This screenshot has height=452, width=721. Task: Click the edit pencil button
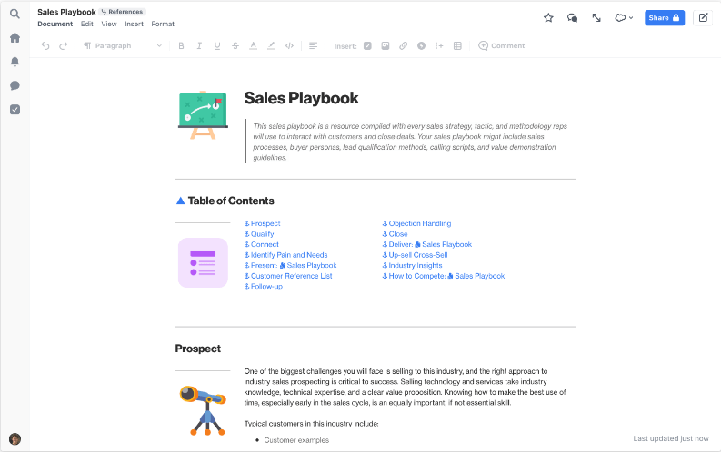[x=703, y=18]
